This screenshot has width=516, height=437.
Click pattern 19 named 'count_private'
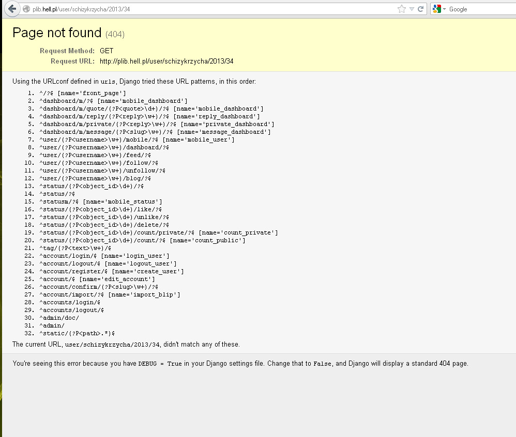(x=159, y=232)
